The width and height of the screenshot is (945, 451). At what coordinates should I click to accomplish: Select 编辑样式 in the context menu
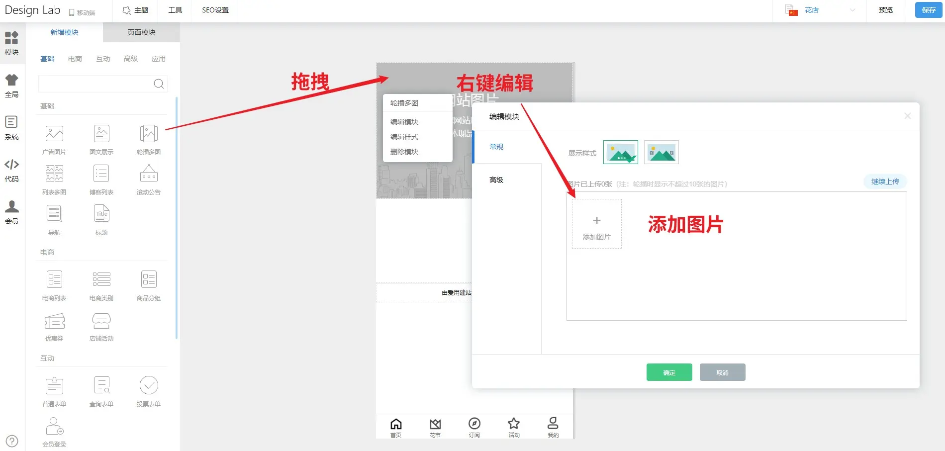tap(404, 137)
